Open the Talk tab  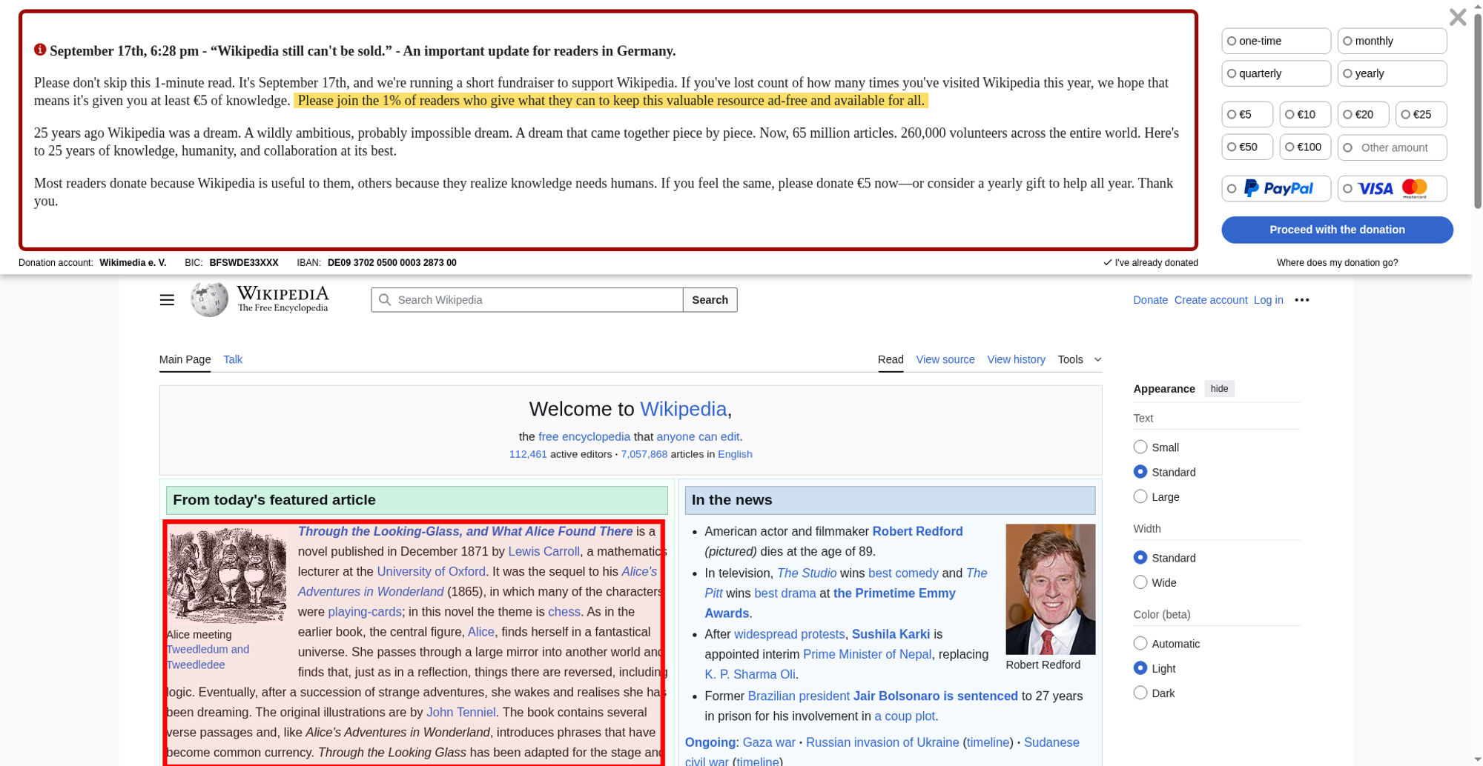(233, 359)
